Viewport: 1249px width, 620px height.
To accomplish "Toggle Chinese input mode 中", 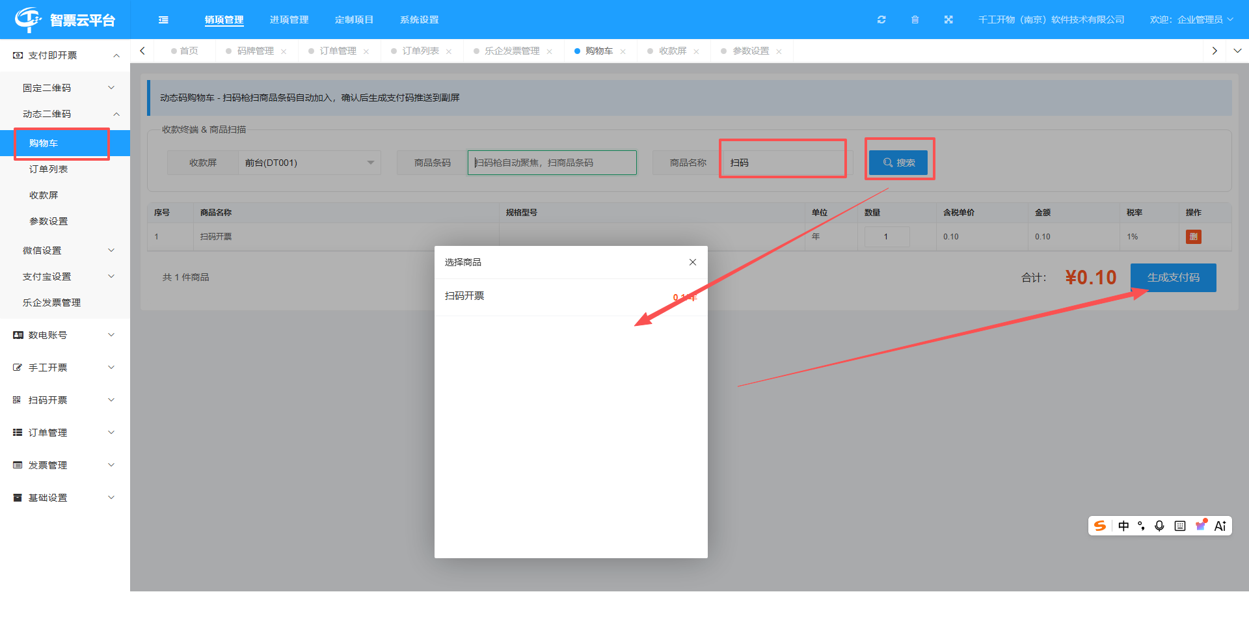I will [x=1123, y=526].
